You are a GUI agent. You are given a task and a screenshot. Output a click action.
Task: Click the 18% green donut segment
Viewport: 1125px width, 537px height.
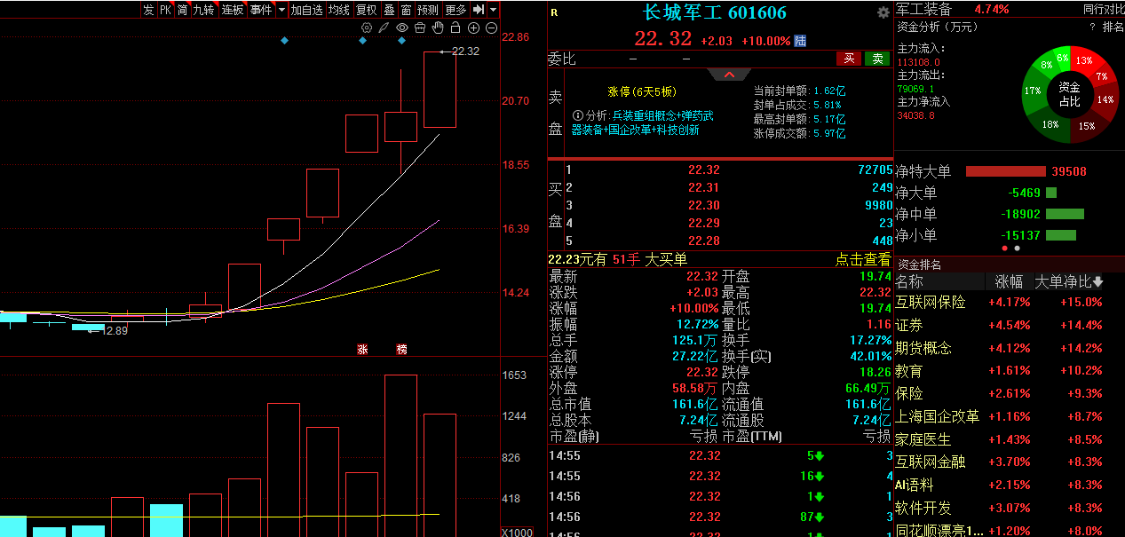(x=1050, y=124)
